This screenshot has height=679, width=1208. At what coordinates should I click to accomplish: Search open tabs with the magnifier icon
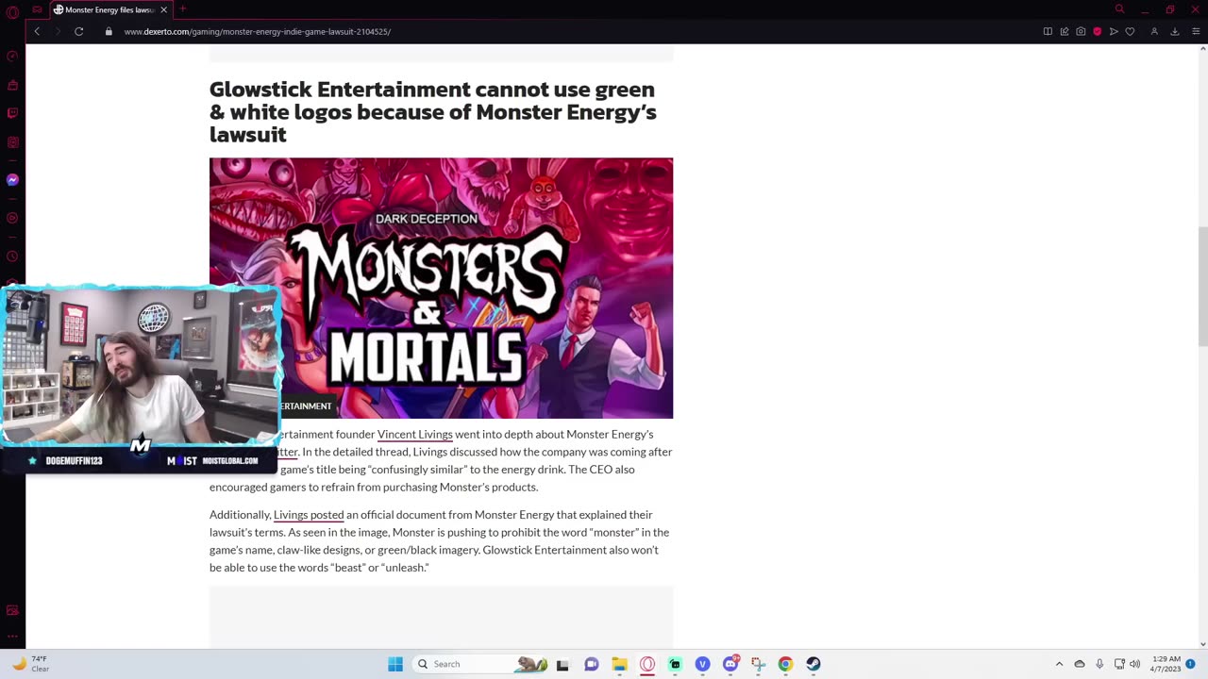[1119, 9]
